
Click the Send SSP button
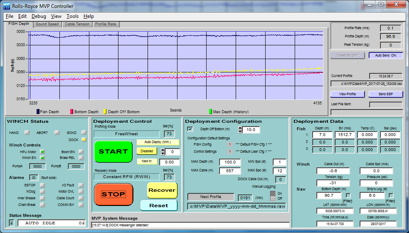385,94
